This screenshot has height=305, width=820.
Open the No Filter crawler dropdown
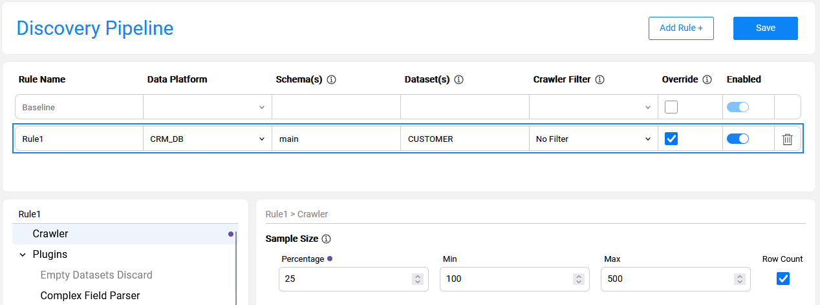click(592, 139)
